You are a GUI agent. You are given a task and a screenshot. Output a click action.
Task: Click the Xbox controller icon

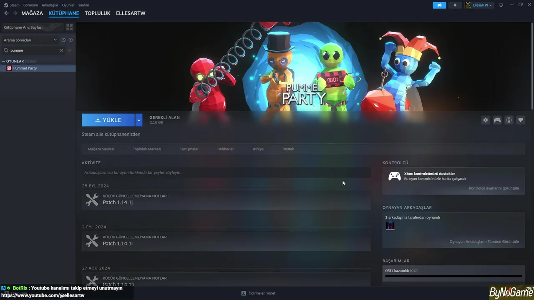pos(395,176)
